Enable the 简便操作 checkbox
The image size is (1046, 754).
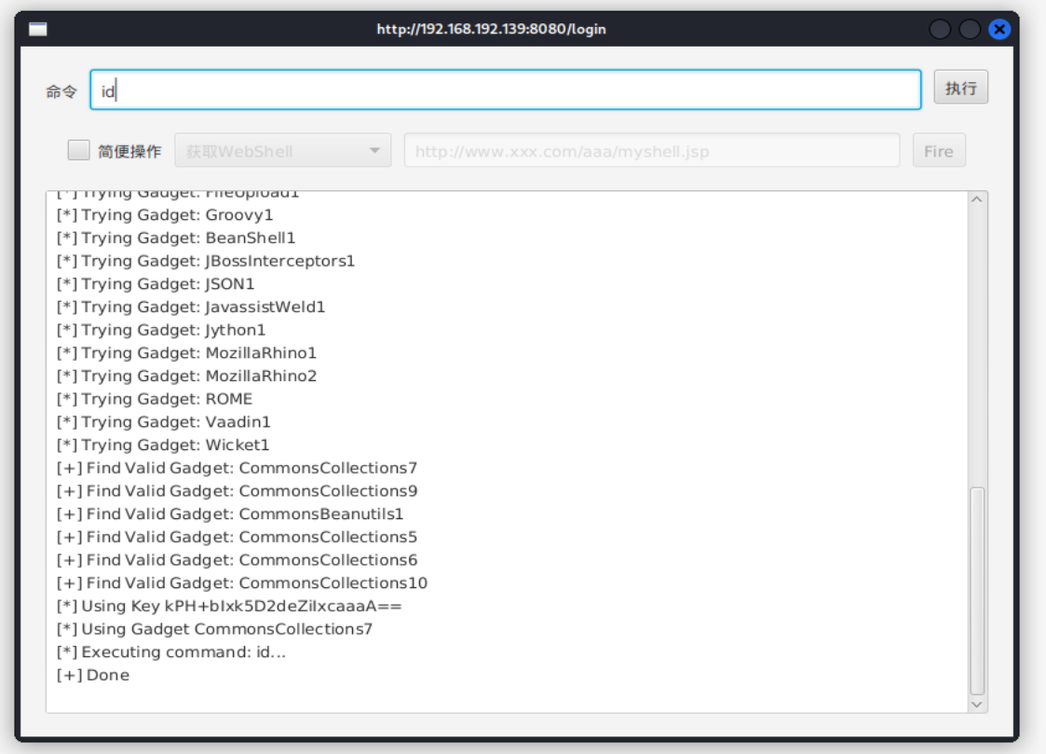pyautogui.click(x=79, y=151)
